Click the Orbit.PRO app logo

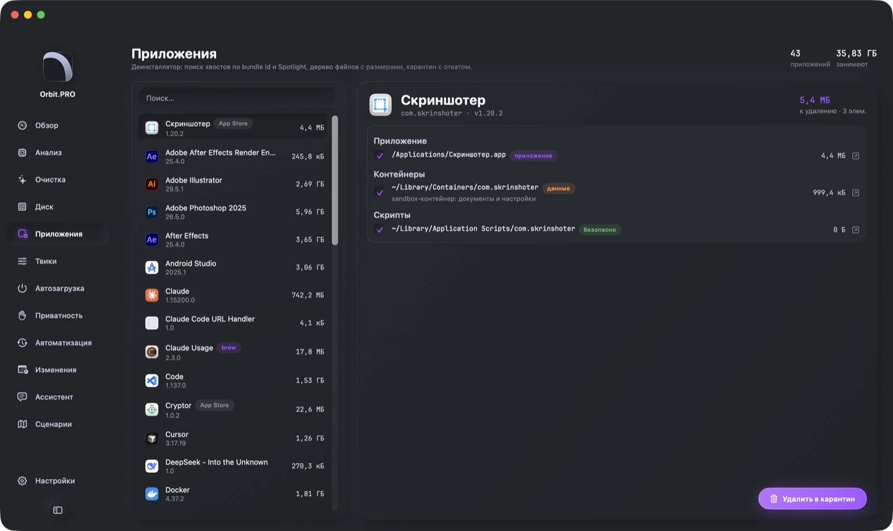click(57, 67)
